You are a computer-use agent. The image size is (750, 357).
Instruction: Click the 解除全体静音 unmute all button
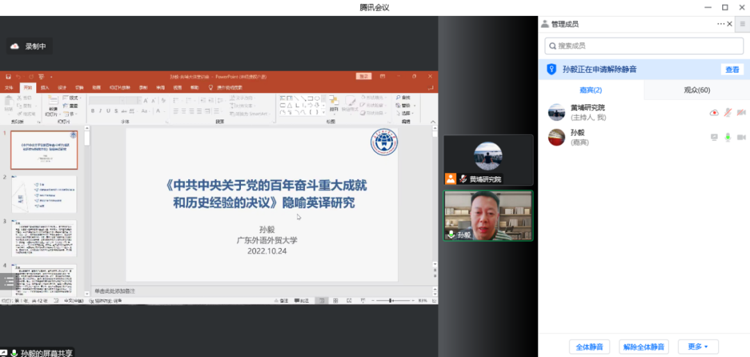click(643, 347)
